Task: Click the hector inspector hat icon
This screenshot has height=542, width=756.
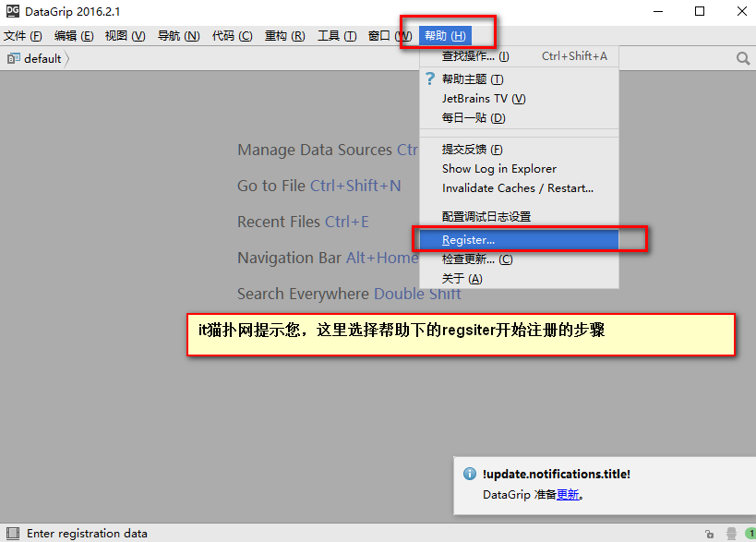Action: [731, 534]
